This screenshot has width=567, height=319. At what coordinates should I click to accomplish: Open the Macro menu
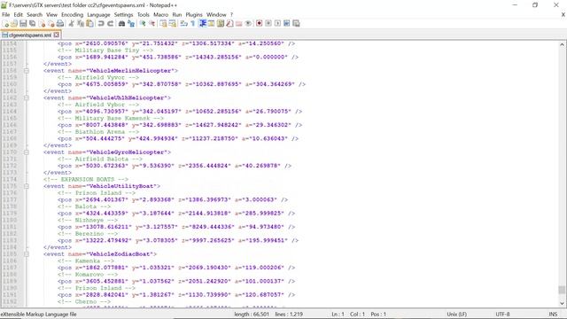point(160,15)
